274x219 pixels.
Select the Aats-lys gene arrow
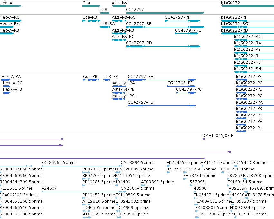click(119, 6)
